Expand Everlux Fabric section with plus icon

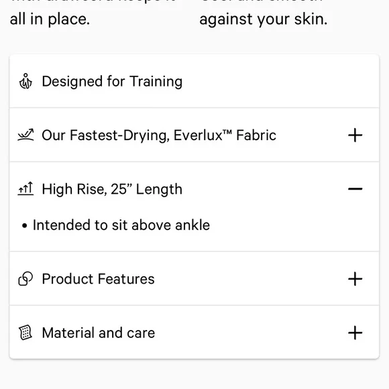(x=355, y=135)
